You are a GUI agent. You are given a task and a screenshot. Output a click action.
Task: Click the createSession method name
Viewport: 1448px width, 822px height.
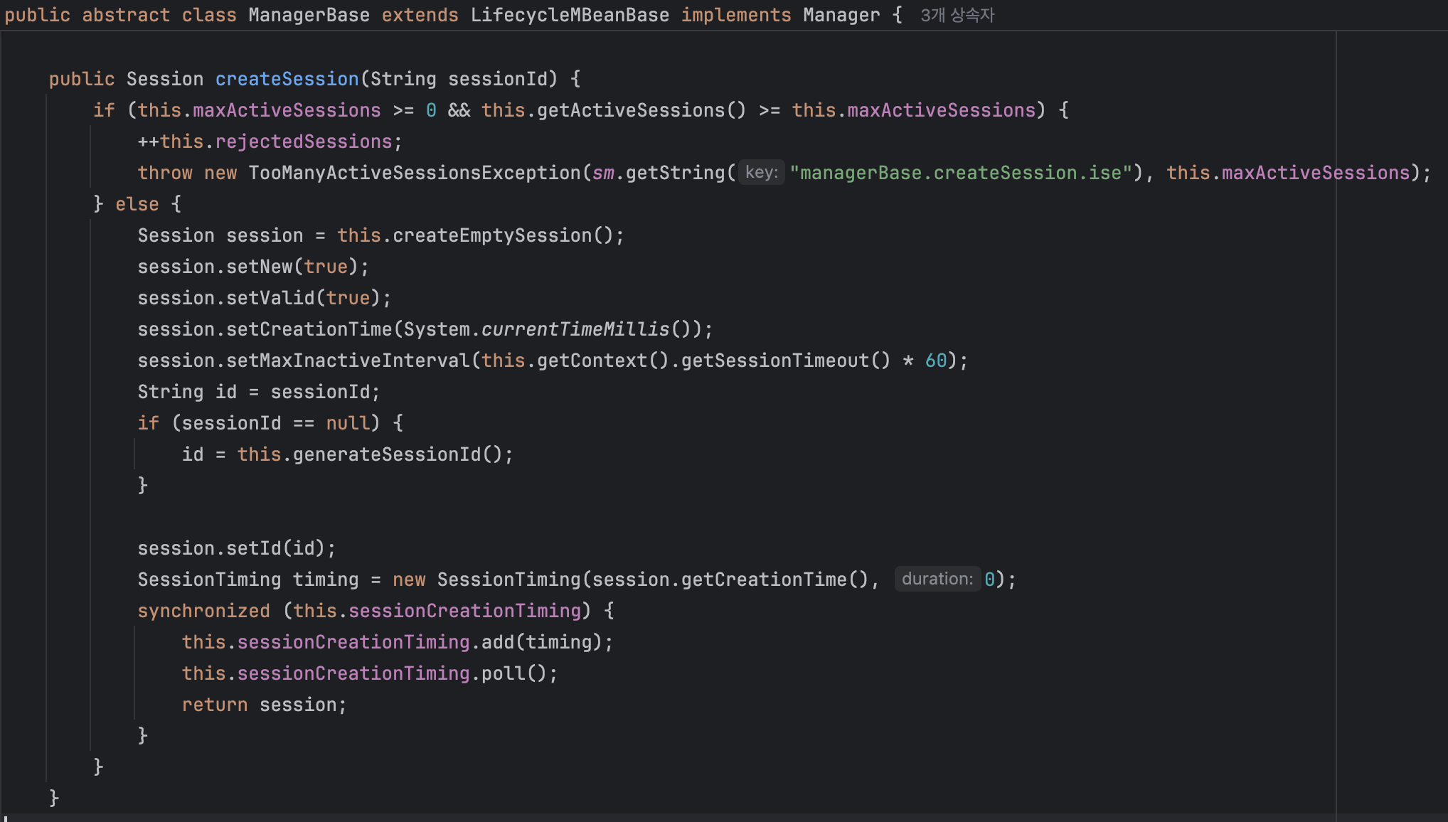coord(287,79)
